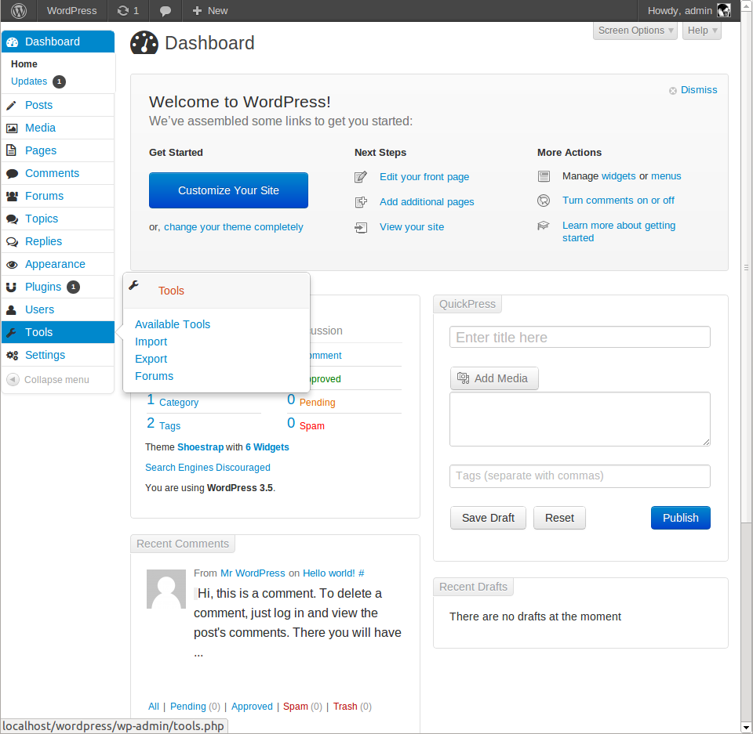Open the updates refresh icon in admin bar
The image size is (753, 734).
123,10
